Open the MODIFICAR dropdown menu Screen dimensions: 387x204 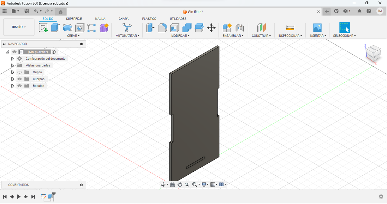point(180,36)
